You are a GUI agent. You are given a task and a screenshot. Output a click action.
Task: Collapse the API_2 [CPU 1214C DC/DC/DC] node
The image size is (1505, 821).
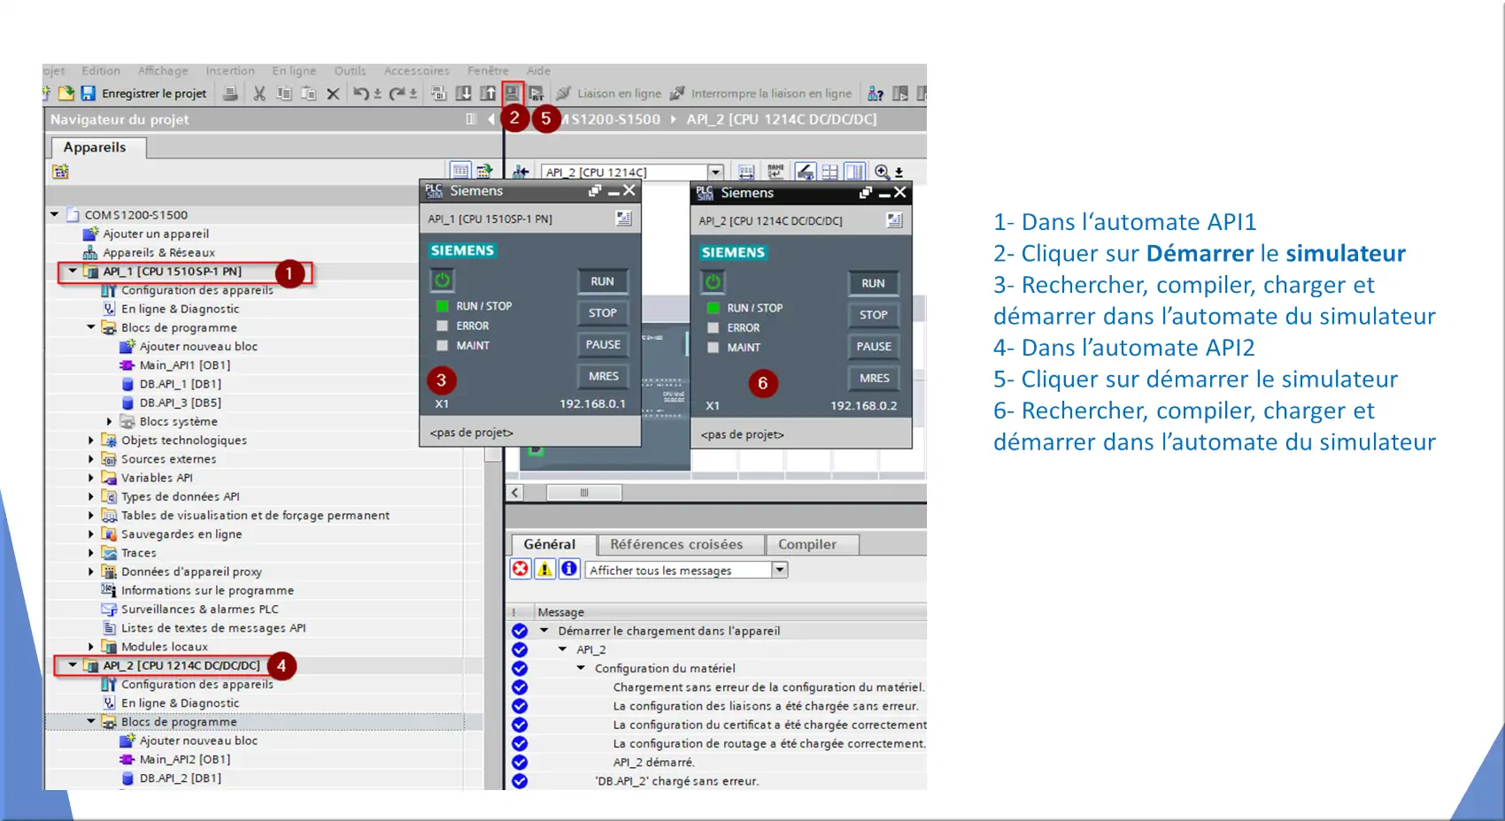(73, 665)
